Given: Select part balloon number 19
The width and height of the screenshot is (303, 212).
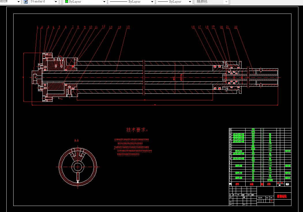Looking at the screenshot, I should pyautogui.click(x=213, y=27).
